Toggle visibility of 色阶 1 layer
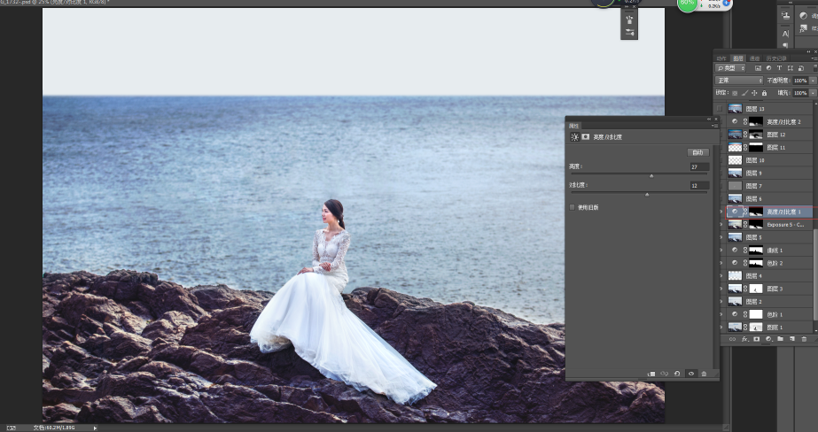The image size is (818, 432). 721,314
